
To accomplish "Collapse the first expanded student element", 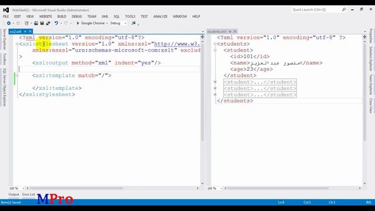I will tap(215, 50).
